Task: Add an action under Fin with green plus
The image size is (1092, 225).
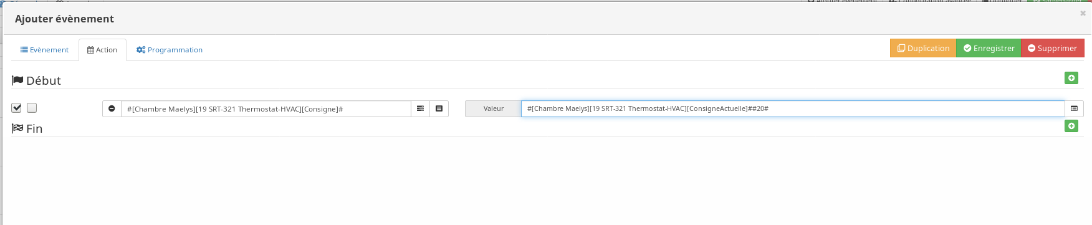Action: pyautogui.click(x=1071, y=126)
